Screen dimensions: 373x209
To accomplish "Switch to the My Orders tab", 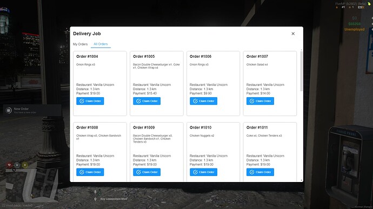I will (x=80, y=44).
